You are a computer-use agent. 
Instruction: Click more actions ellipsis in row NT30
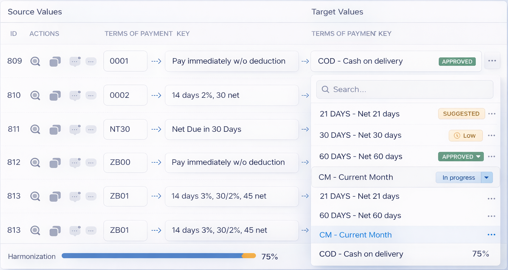pyautogui.click(x=91, y=129)
